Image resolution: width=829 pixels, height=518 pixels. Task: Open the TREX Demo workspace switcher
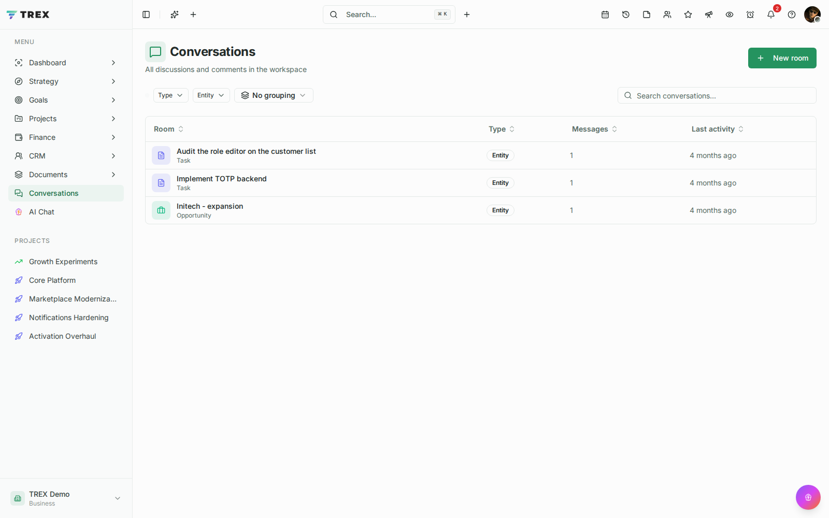tap(66, 498)
